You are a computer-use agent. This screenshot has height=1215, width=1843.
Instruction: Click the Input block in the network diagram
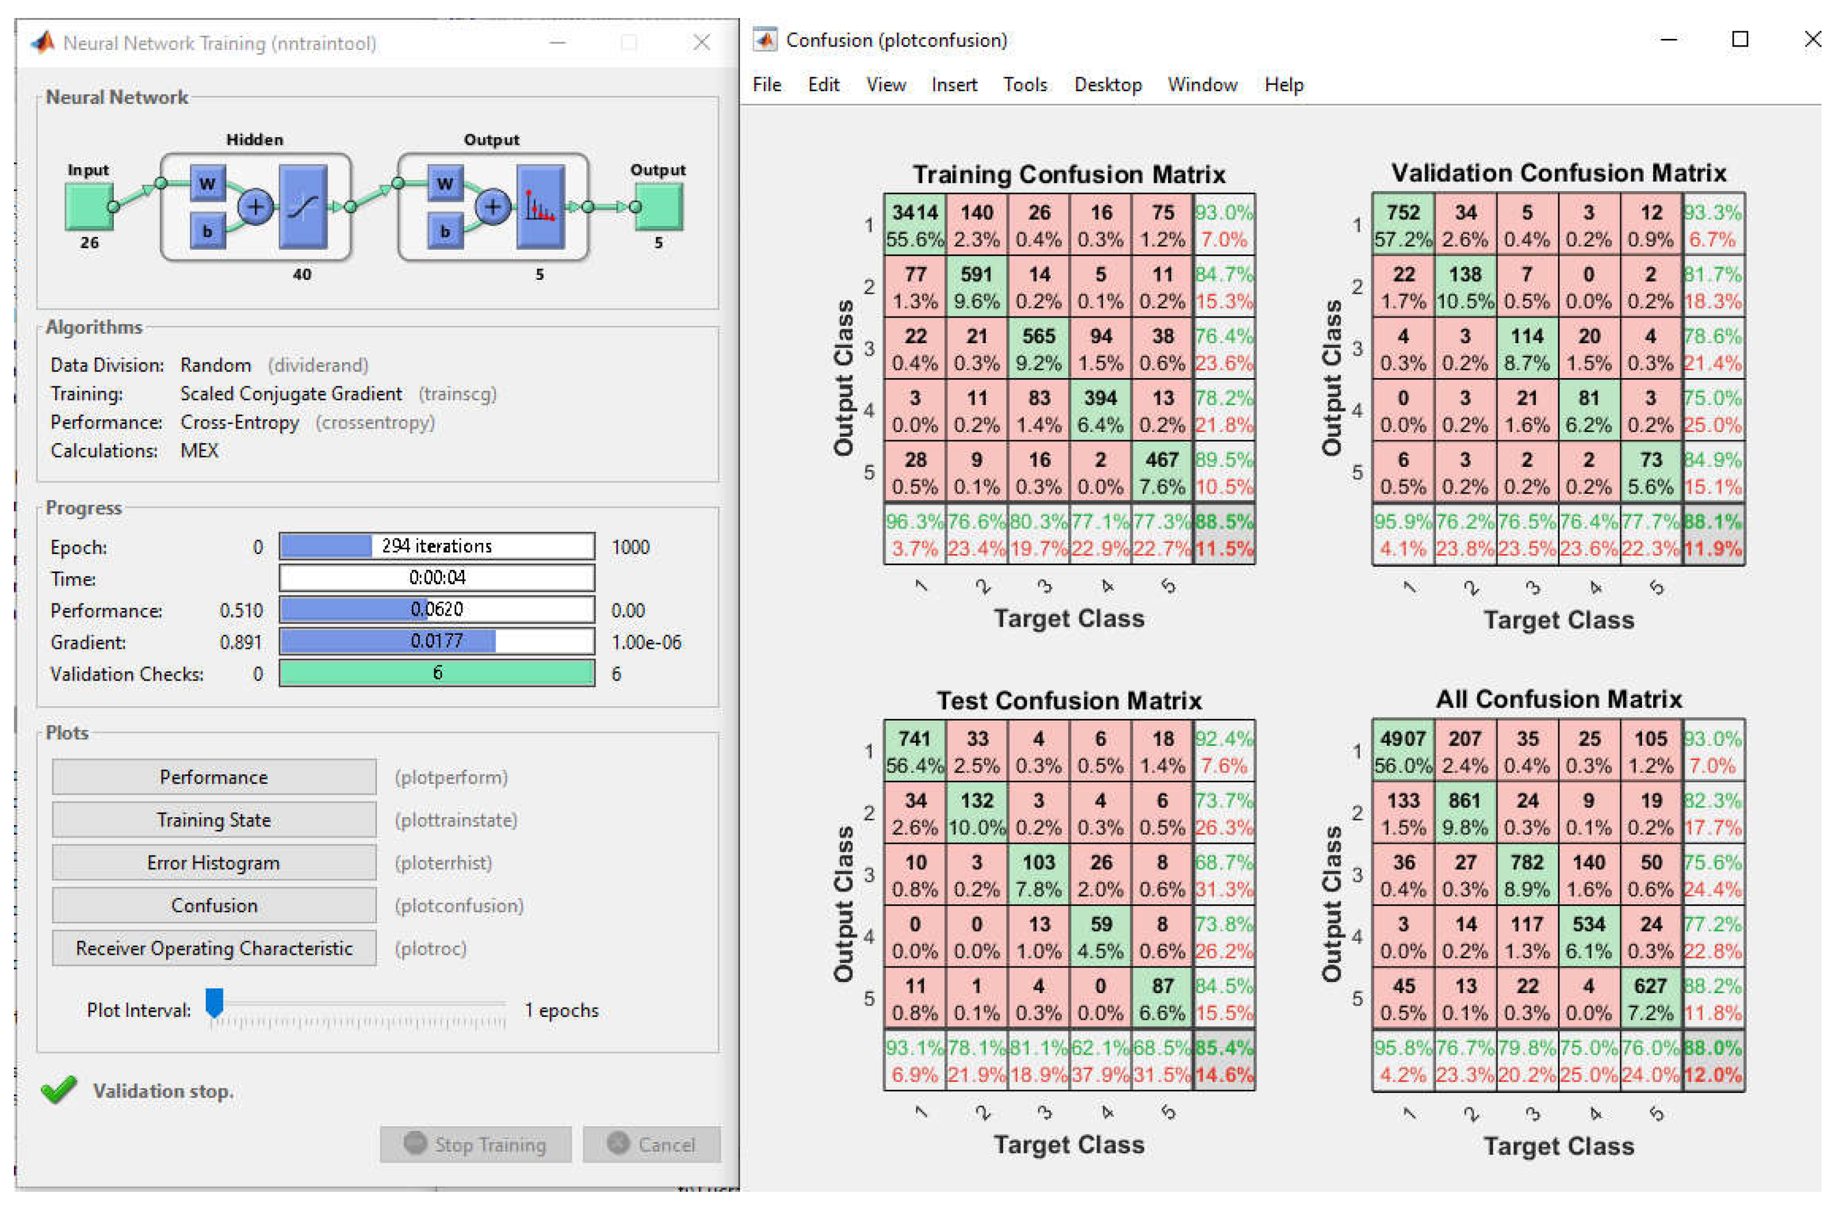pos(89,206)
